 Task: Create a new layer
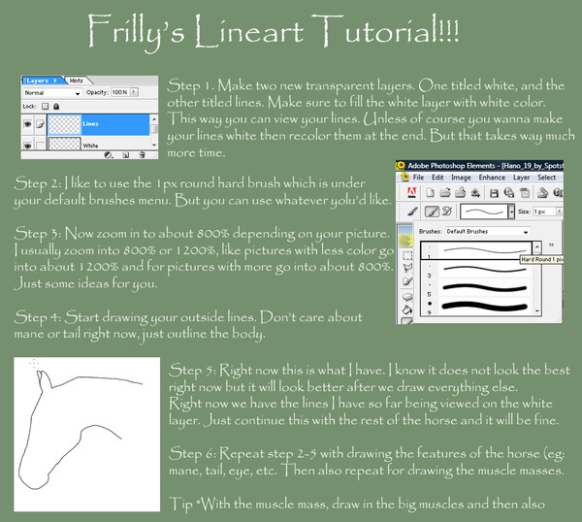126,155
